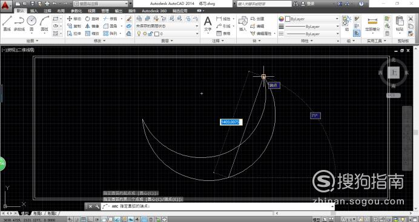
Task: Click the Rotate (旋转) tool
Action: pyautogui.click(x=92, y=19)
